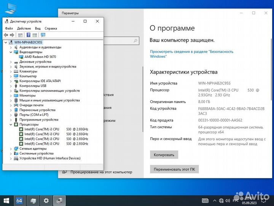Collapse the Процессоры node
The height and width of the screenshot is (206, 274).
11,124
